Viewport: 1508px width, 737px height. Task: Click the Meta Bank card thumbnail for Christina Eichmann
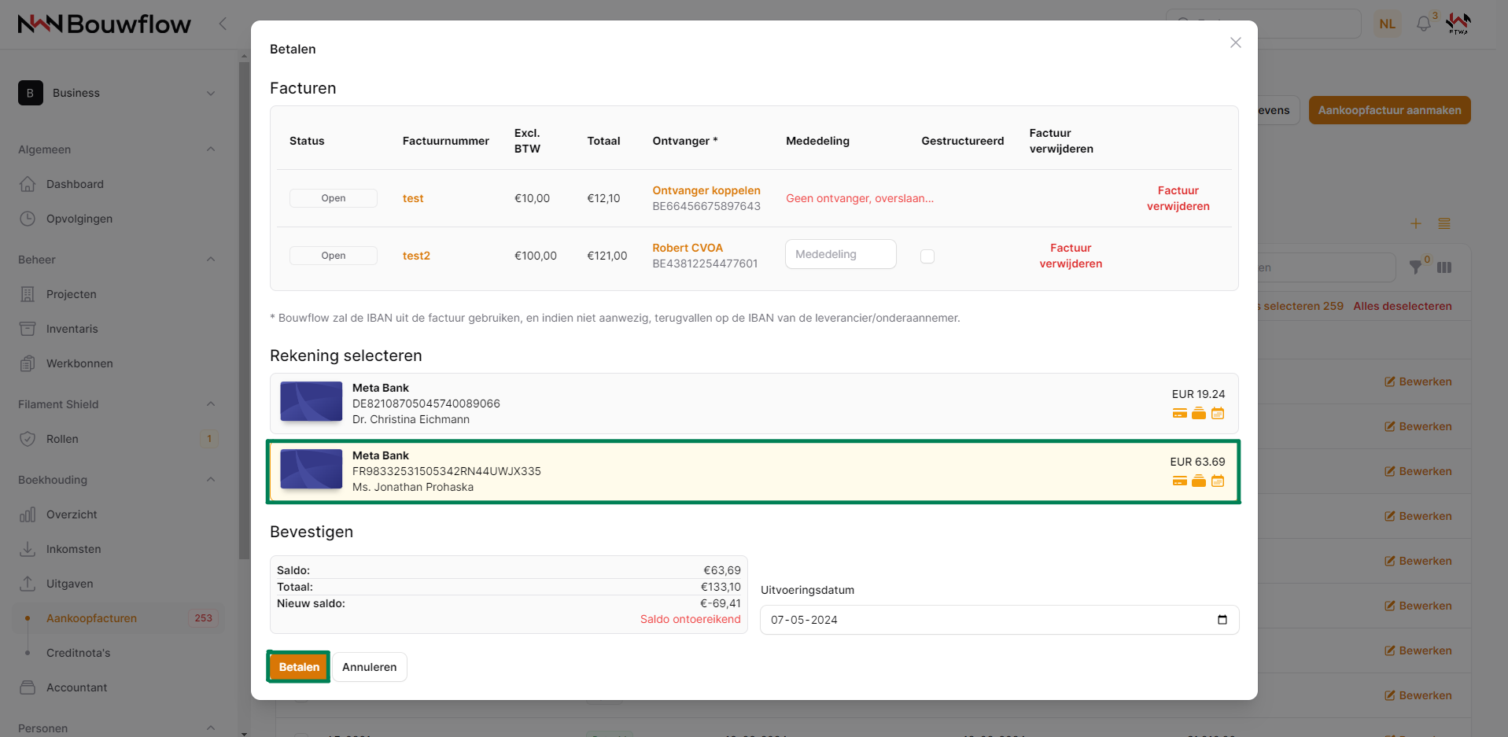coord(312,402)
